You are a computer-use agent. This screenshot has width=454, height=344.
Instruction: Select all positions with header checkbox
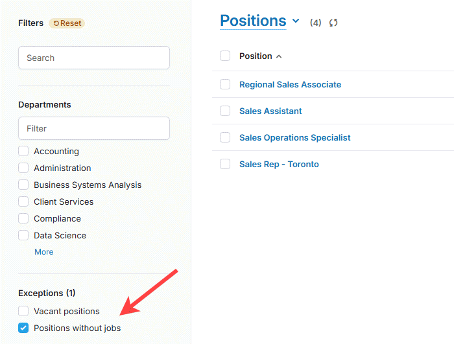[x=225, y=56]
